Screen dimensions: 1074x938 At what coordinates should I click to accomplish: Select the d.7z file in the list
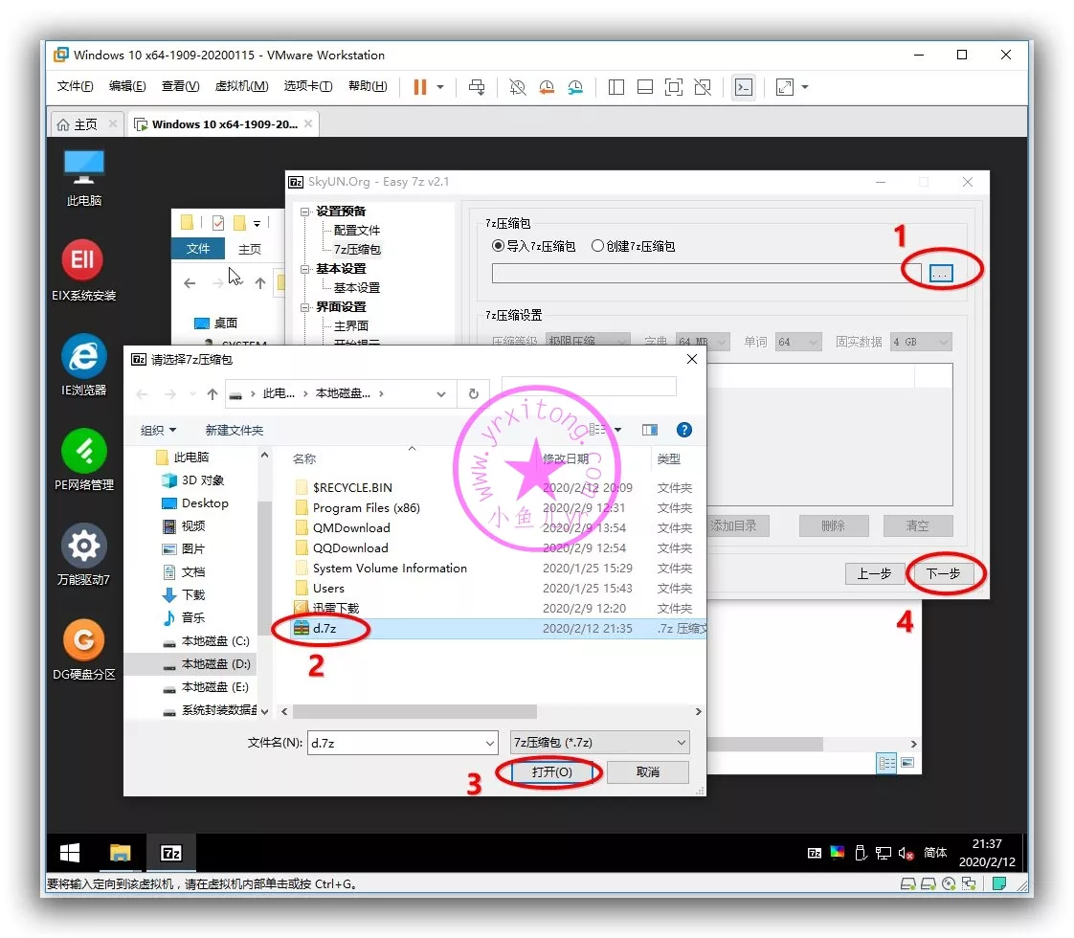click(x=324, y=629)
